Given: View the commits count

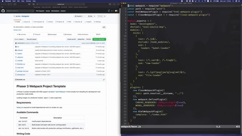Looking at the screenshot, I should (x=21, y=34).
